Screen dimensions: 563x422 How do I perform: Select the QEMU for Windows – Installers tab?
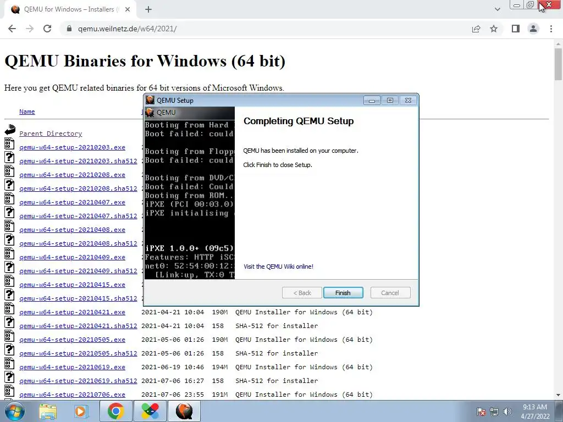[70, 9]
